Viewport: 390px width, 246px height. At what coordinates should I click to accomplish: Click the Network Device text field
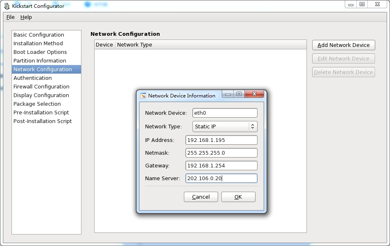point(225,113)
